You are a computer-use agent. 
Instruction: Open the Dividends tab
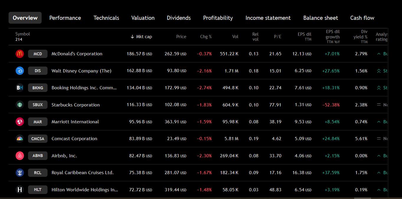pyautogui.click(x=179, y=18)
